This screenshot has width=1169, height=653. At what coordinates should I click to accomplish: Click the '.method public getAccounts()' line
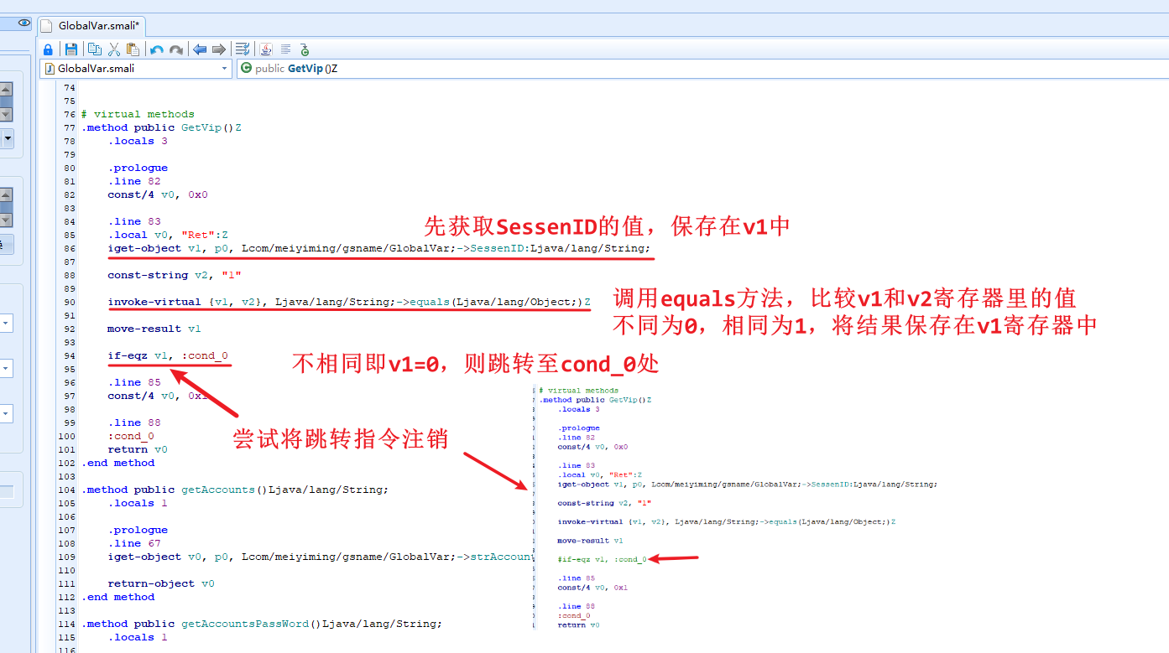(235, 490)
